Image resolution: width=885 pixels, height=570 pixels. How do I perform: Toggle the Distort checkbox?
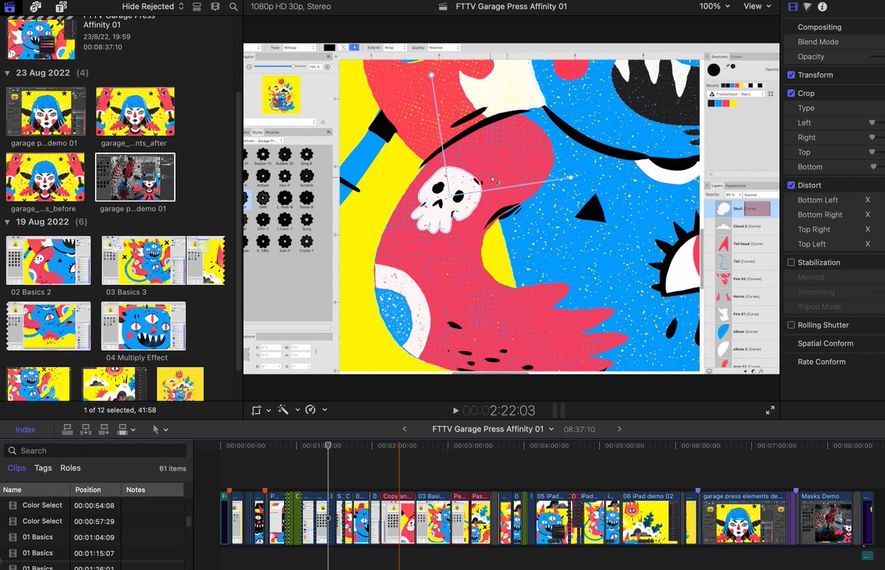[791, 185]
